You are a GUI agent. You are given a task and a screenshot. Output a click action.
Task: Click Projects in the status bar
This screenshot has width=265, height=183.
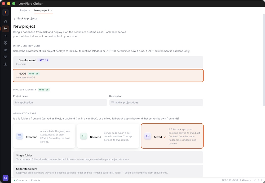(36, 180)
